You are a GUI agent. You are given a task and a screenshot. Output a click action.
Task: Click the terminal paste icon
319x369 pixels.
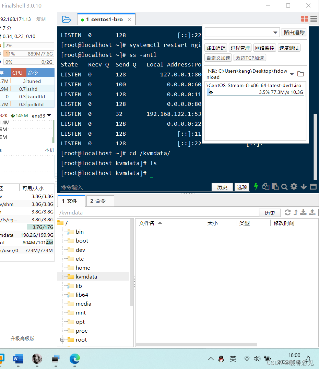[x=275, y=187]
